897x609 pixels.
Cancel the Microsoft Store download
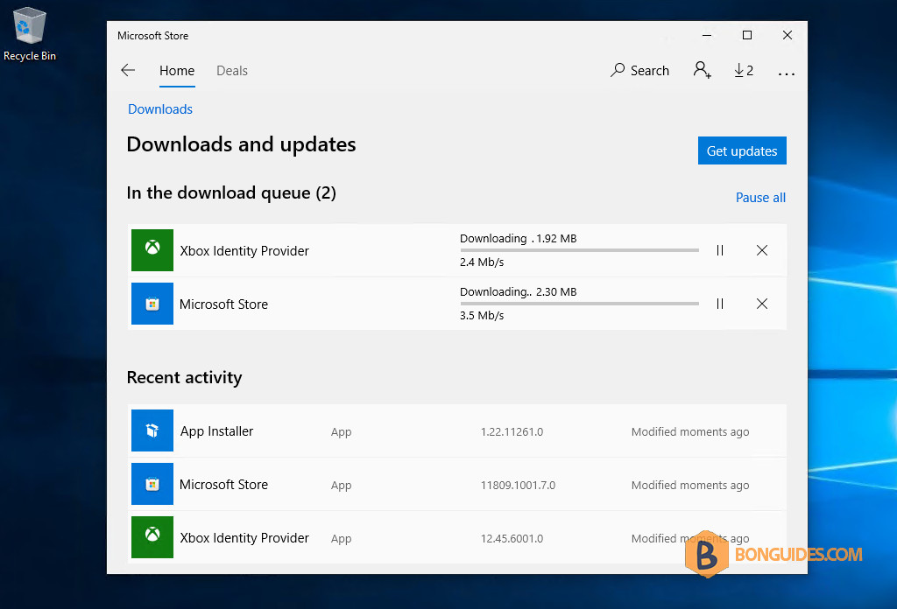pyautogui.click(x=762, y=304)
